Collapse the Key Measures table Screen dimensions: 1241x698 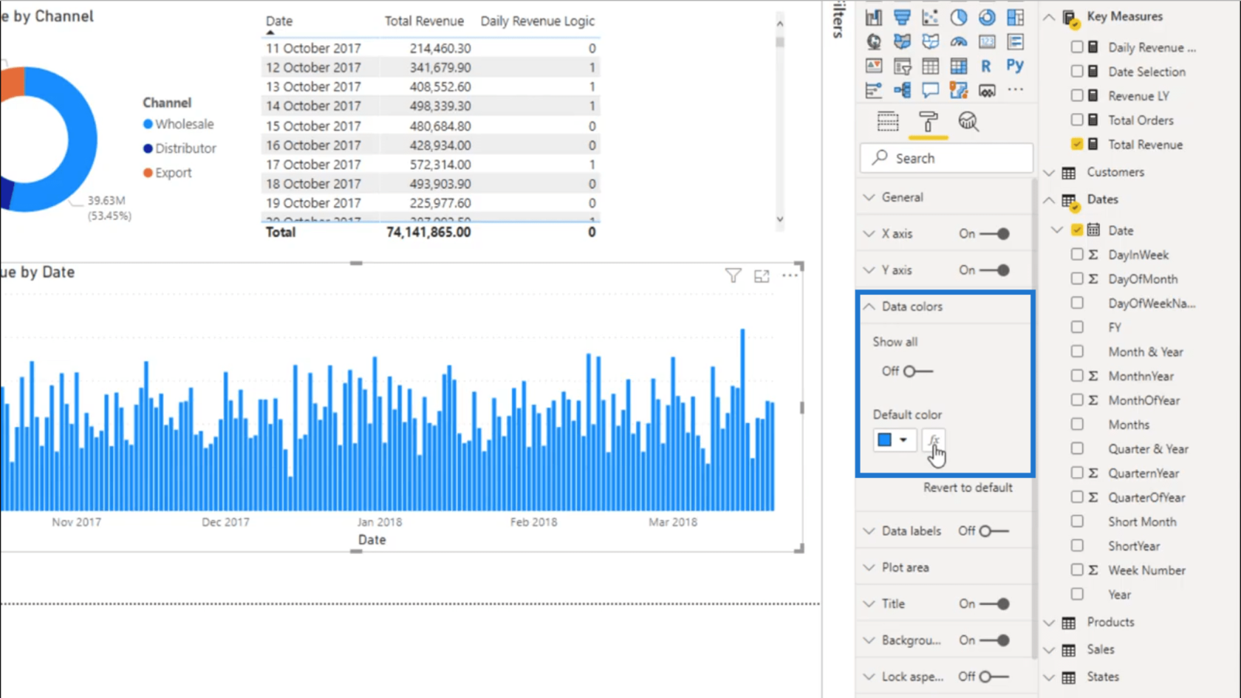pos(1049,17)
